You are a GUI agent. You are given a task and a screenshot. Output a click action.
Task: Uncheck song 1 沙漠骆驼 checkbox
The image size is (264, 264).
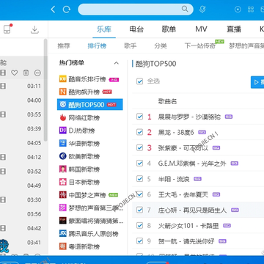139,117
